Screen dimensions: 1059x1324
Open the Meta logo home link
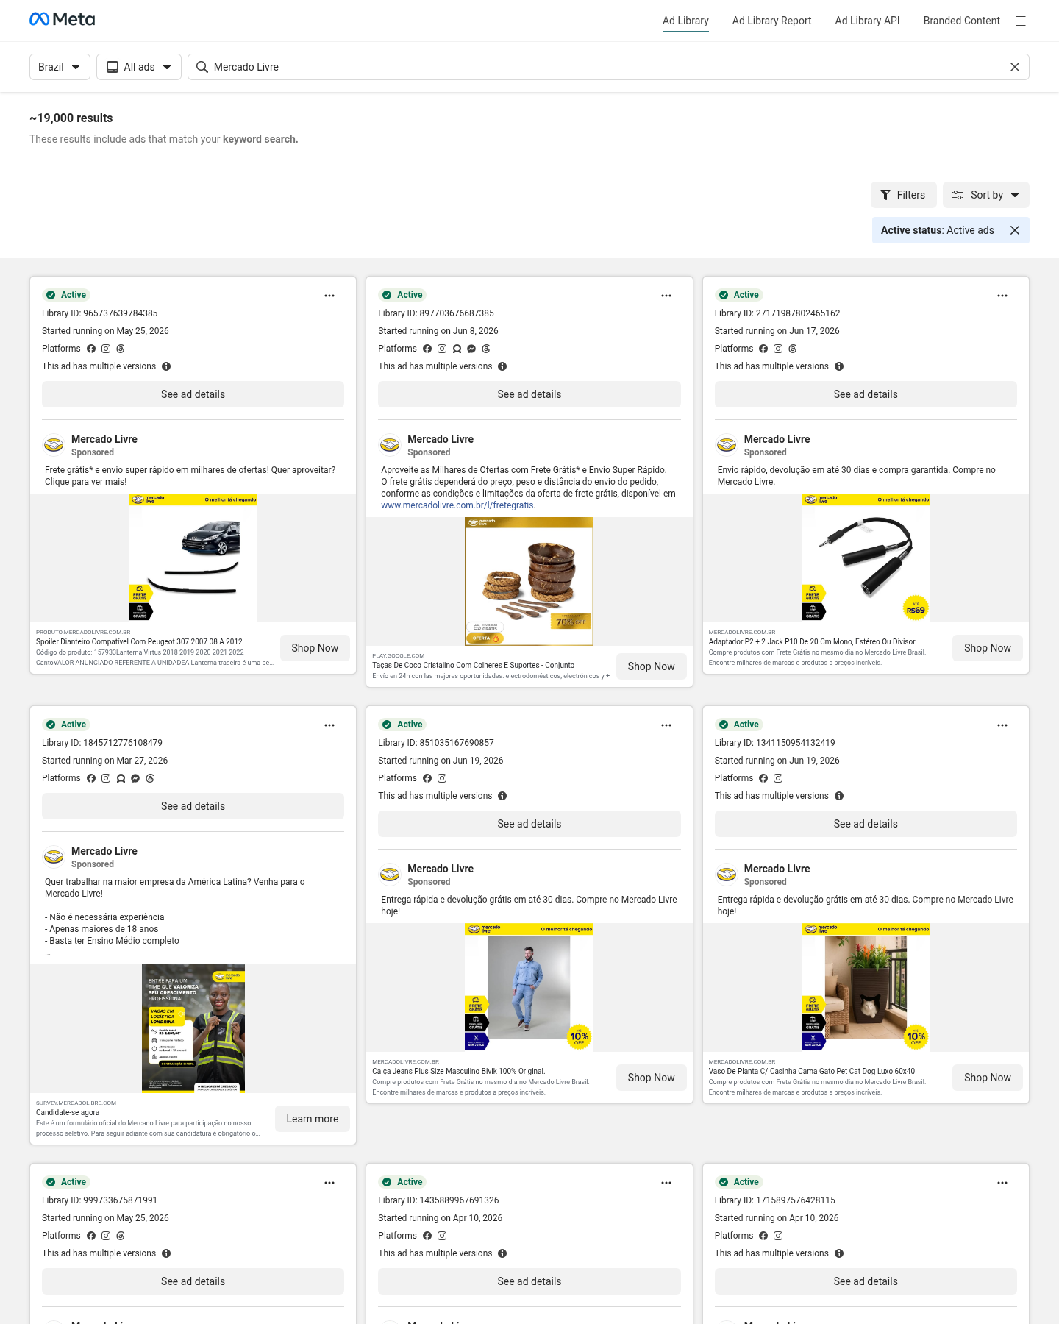[63, 20]
